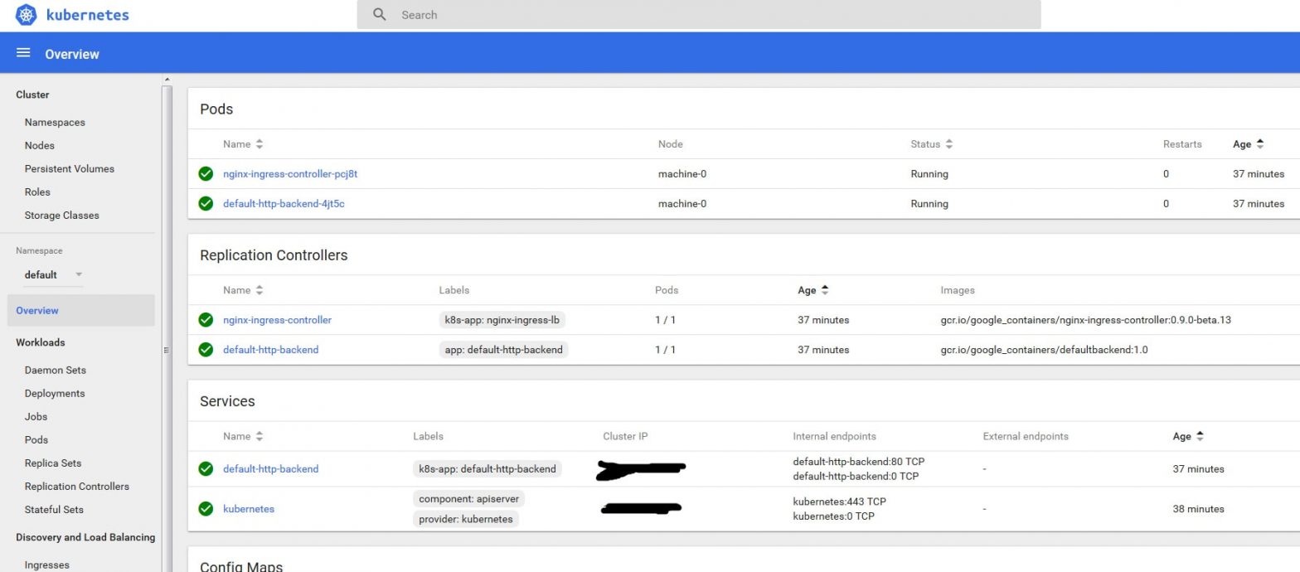Click default-http-backend:80 TCP endpoint text
Viewport: 1300px width, 572px height.
(x=858, y=462)
